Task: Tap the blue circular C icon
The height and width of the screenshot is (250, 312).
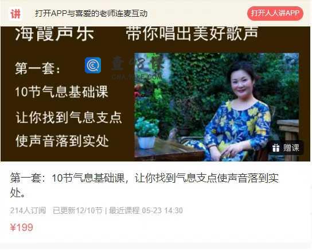Action: (93, 66)
